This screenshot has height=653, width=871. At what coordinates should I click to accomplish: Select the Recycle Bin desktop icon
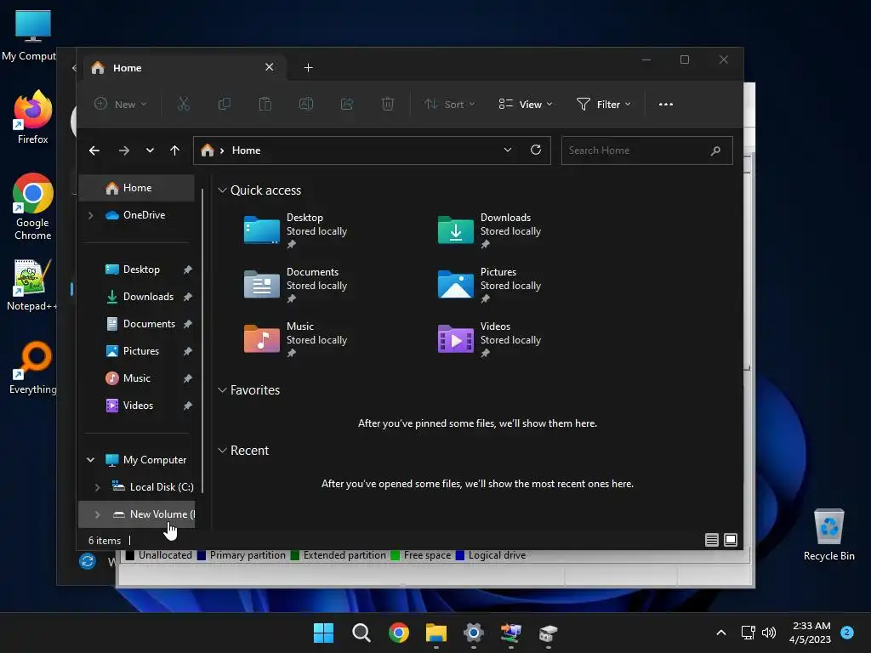coord(828,535)
